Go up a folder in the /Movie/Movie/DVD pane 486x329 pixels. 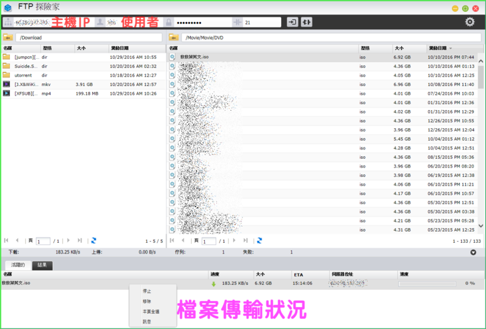tap(174, 37)
